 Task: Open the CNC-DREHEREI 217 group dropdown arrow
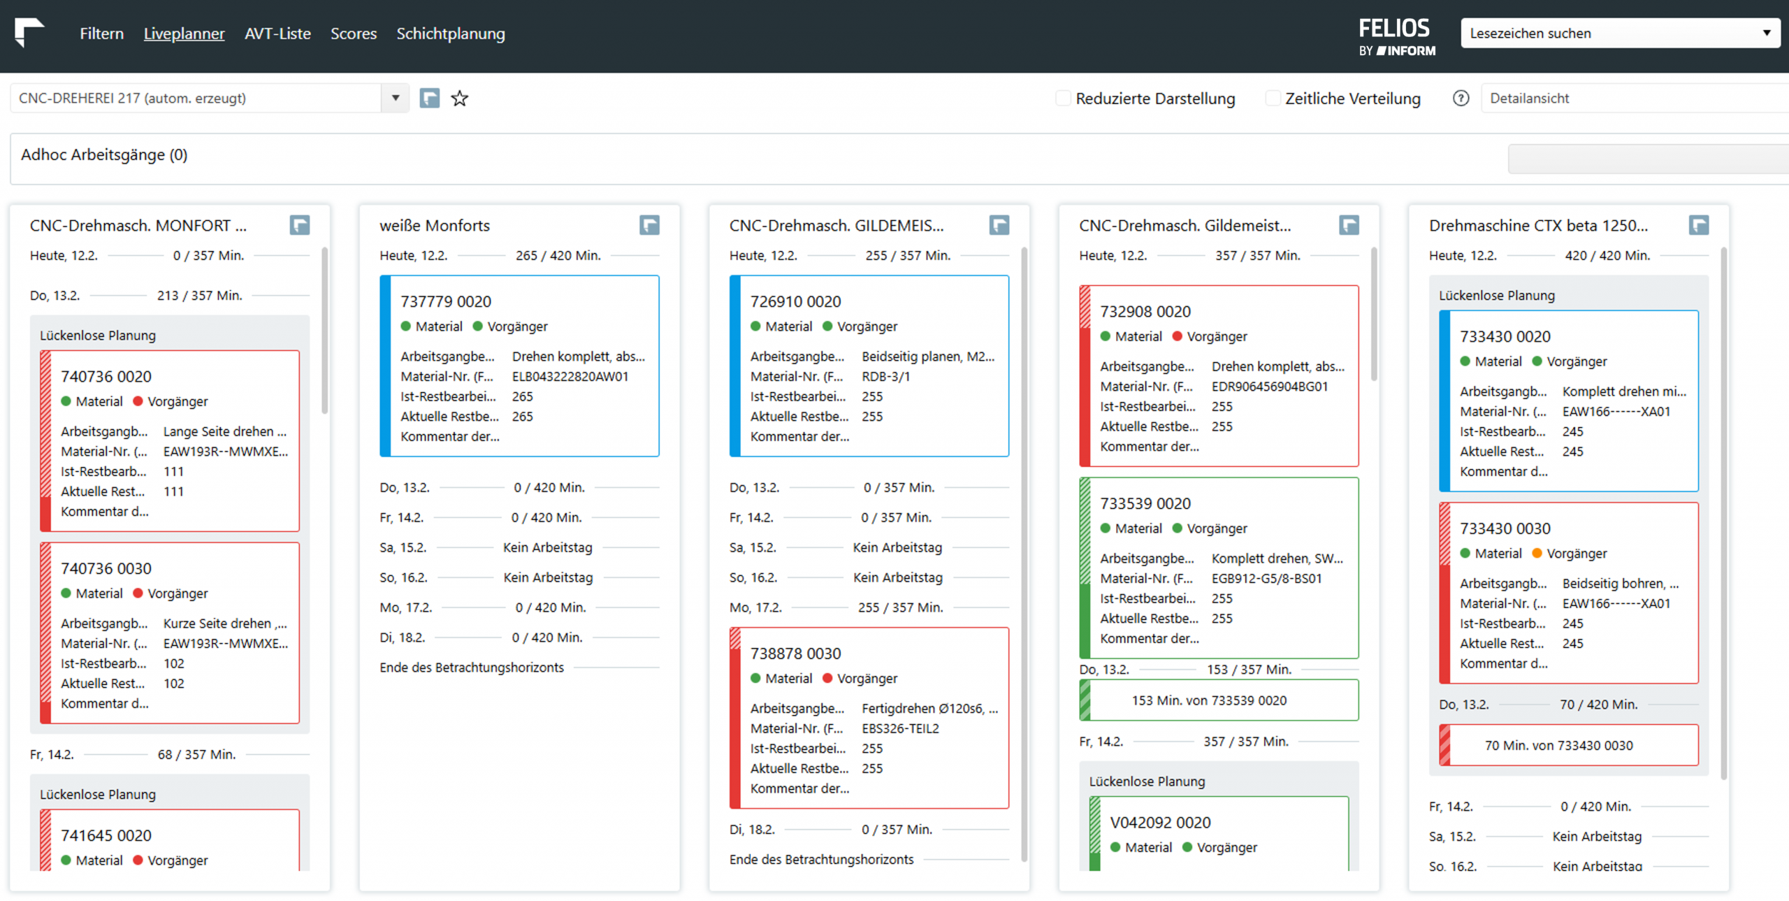395,98
